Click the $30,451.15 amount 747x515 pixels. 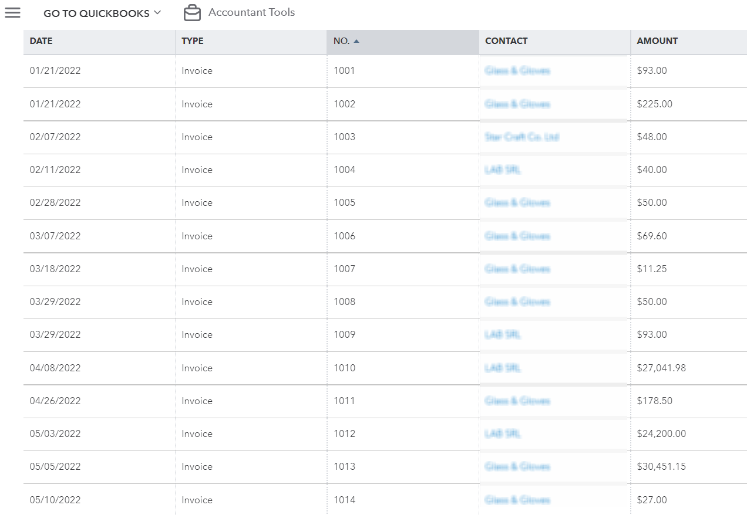point(661,466)
